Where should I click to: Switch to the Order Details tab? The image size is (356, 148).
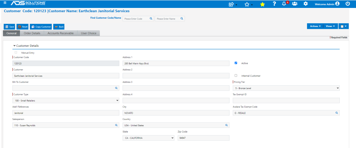tap(32, 33)
